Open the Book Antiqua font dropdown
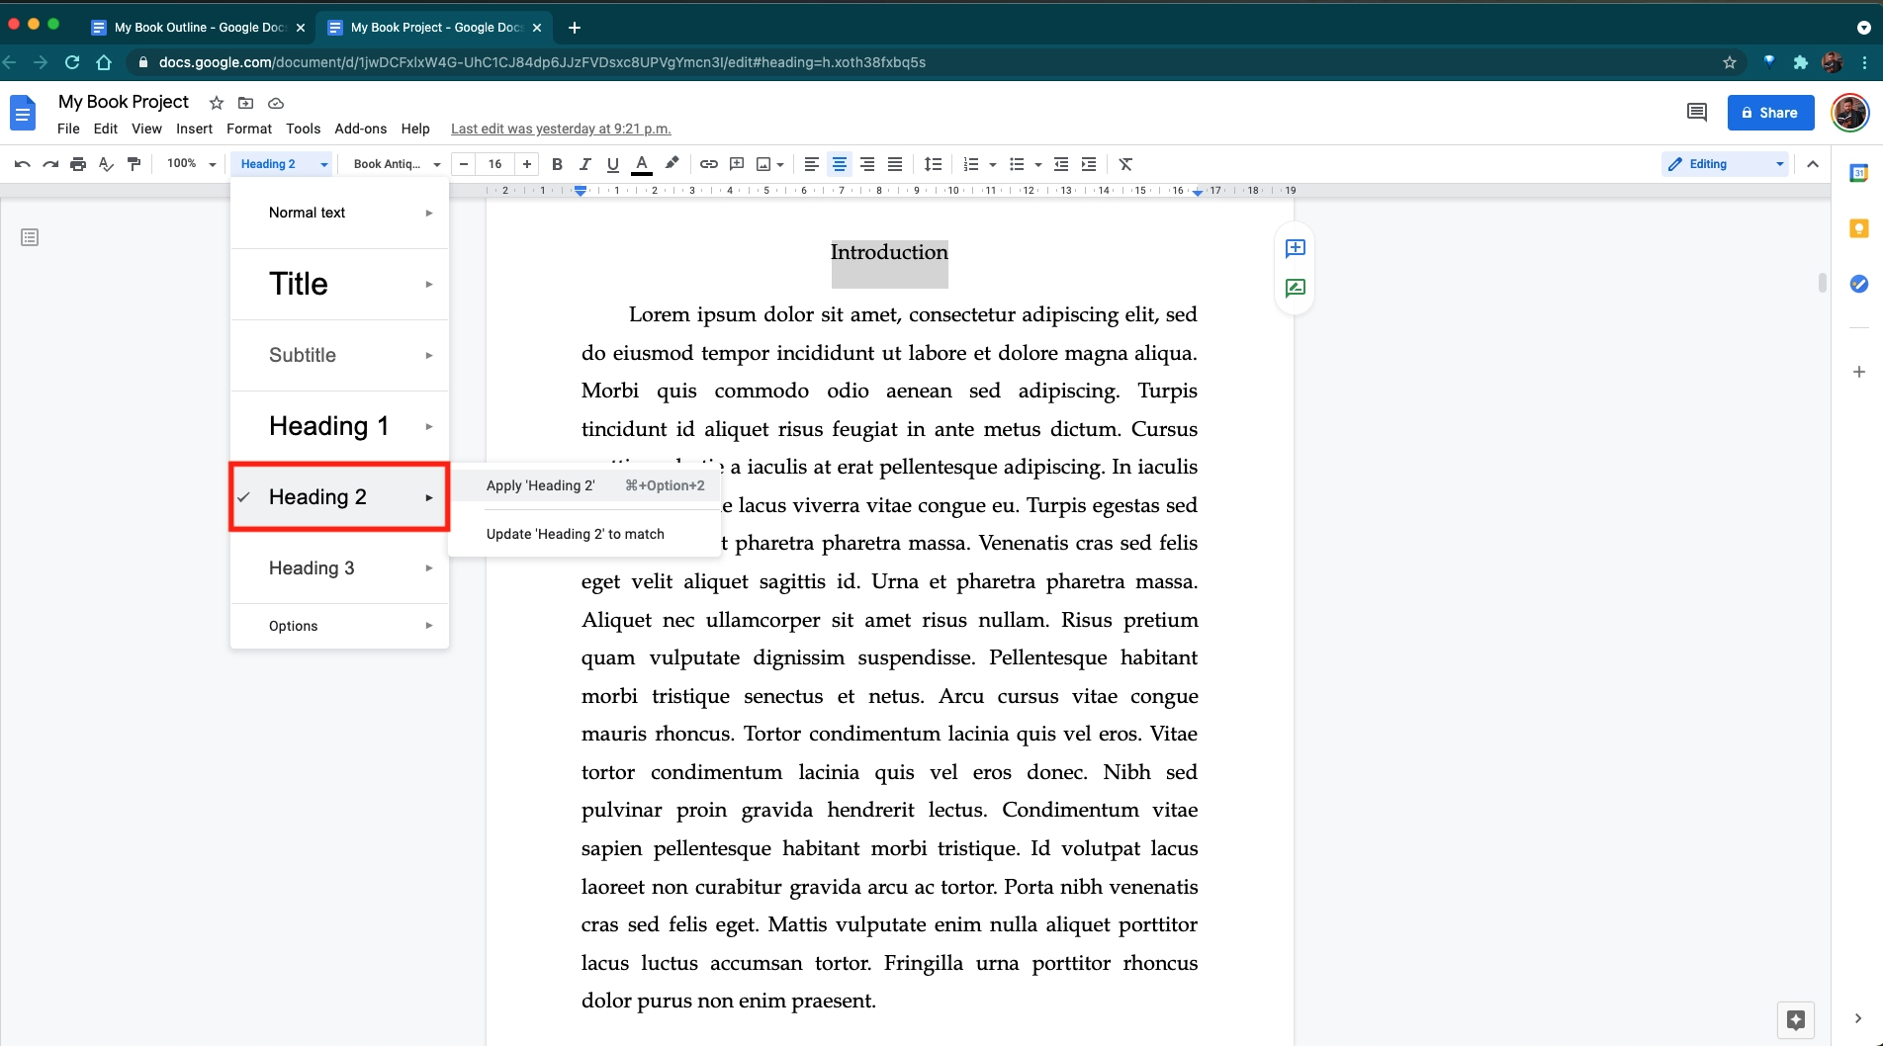Screen dimensions: 1883x1046 393,164
